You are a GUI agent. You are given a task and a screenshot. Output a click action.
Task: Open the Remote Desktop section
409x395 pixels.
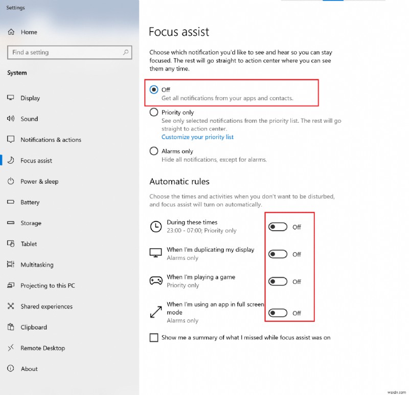click(x=42, y=348)
